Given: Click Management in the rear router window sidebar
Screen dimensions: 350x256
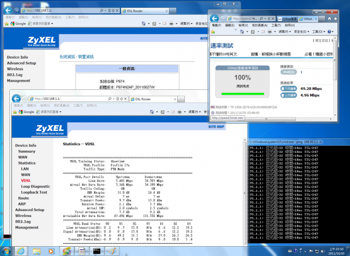Looking at the screenshot, I should pyautogui.click(x=18, y=81).
